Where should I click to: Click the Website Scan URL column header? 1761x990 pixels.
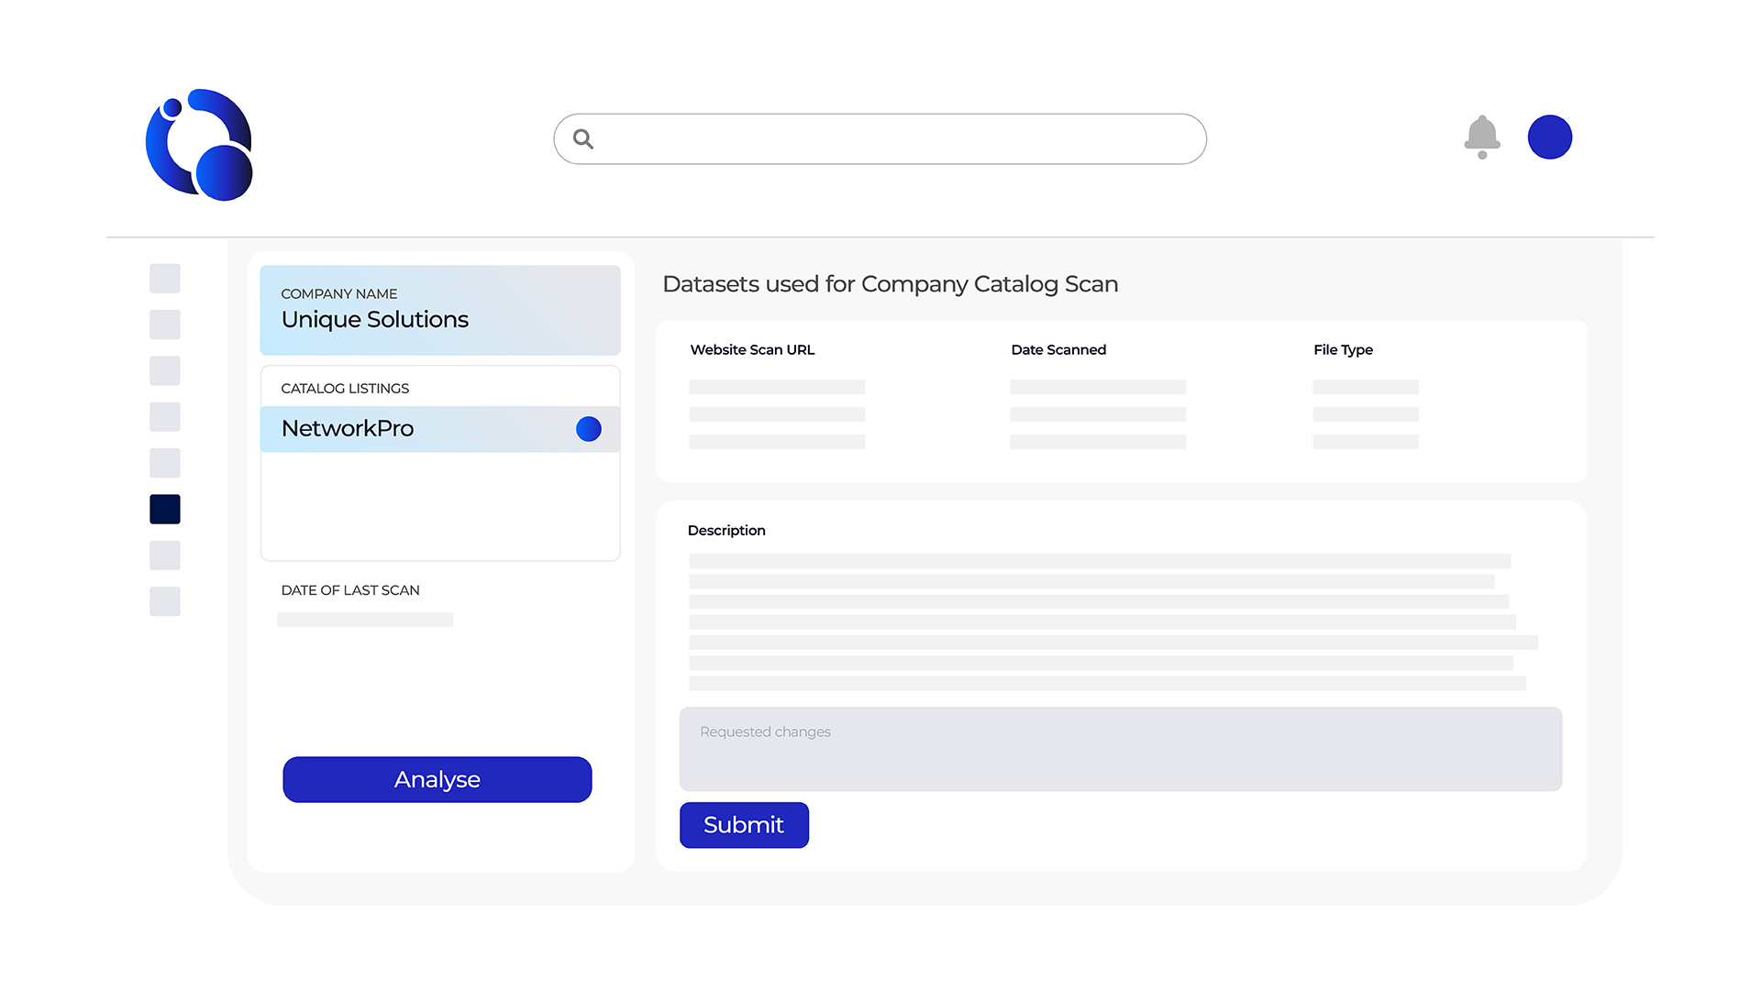(752, 350)
